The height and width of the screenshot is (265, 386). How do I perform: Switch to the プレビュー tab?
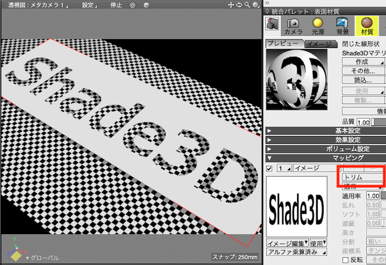point(285,44)
